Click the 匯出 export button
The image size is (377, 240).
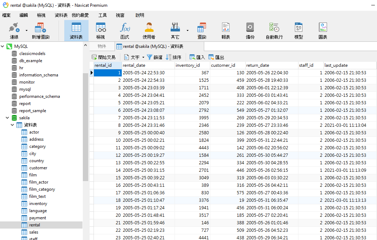[216, 57]
